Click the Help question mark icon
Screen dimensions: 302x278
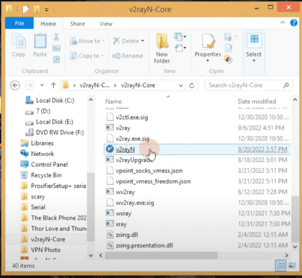point(294,23)
